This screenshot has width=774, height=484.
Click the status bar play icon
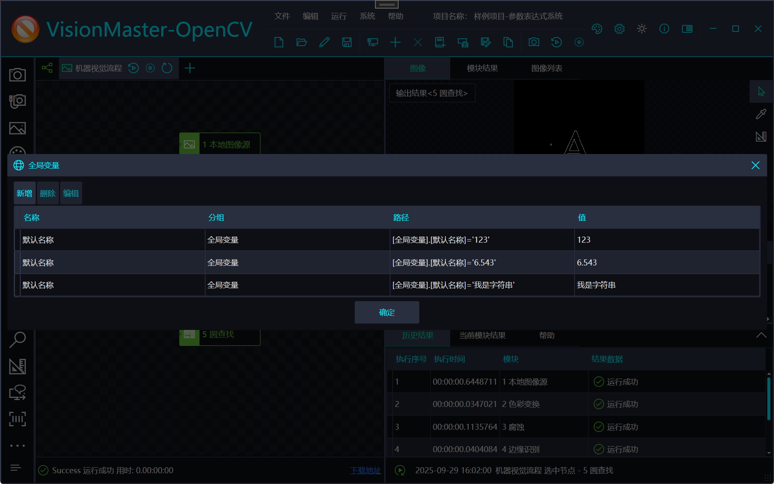tap(400, 470)
